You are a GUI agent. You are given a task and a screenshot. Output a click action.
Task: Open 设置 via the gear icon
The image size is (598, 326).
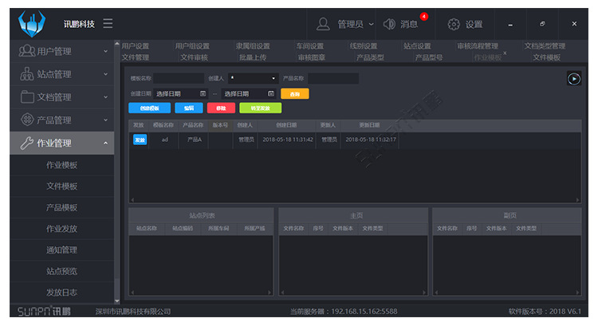coord(454,24)
